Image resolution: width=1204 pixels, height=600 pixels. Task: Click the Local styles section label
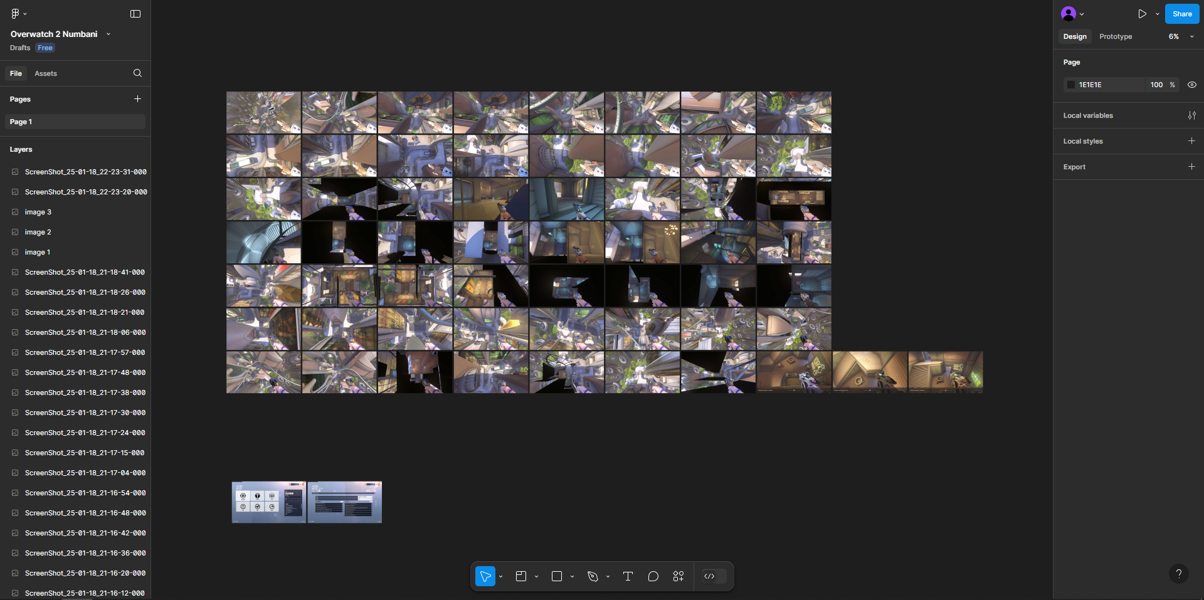(1083, 141)
